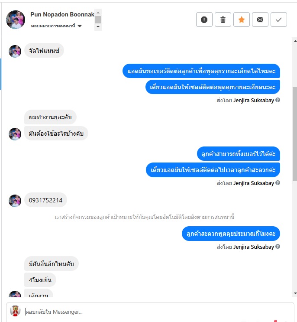The image size is (297, 322).
Task: Click the Pun Nopadon Boonnak name link
Action: pyautogui.click(x=62, y=14)
